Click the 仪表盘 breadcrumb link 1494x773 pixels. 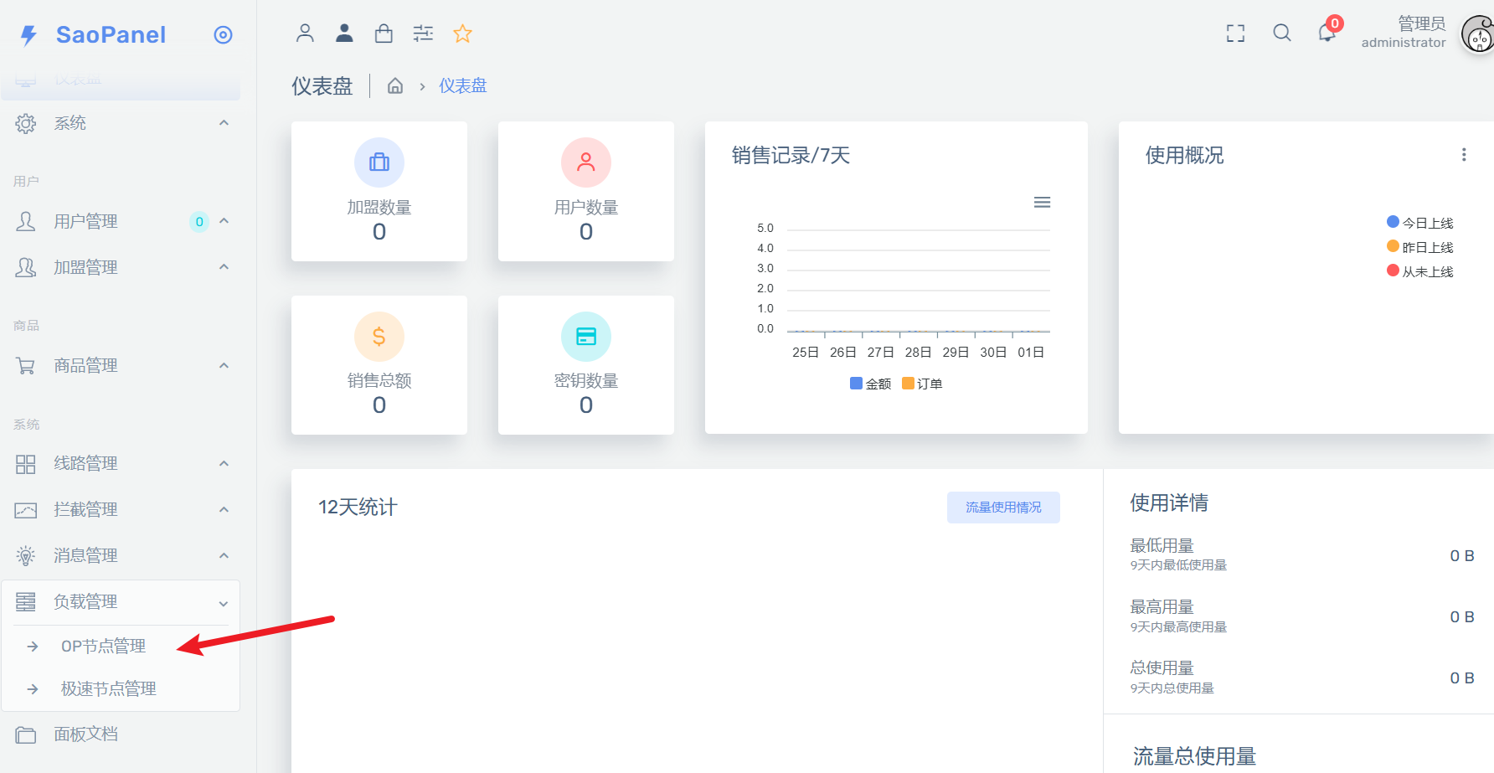point(462,86)
